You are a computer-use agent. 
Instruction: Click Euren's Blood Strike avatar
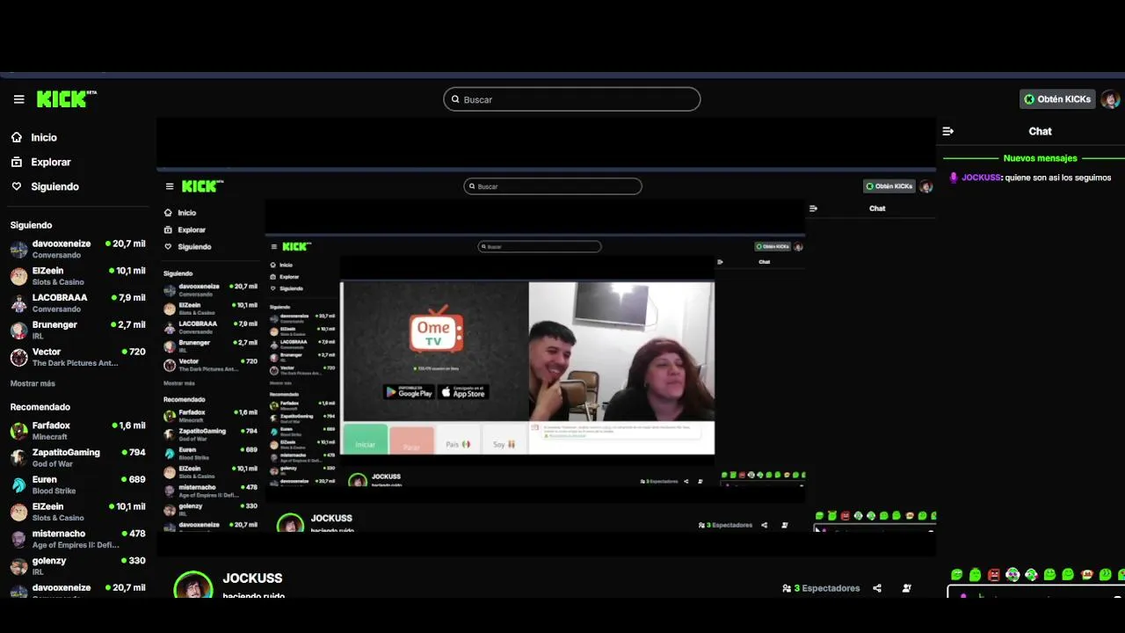(18, 485)
